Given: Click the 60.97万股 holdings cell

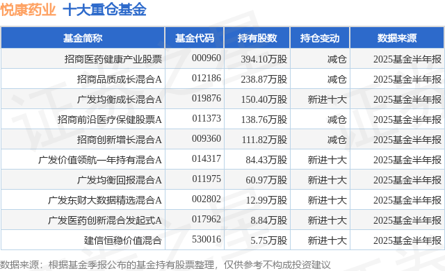Looking at the screenshot, I should [266, 180].
